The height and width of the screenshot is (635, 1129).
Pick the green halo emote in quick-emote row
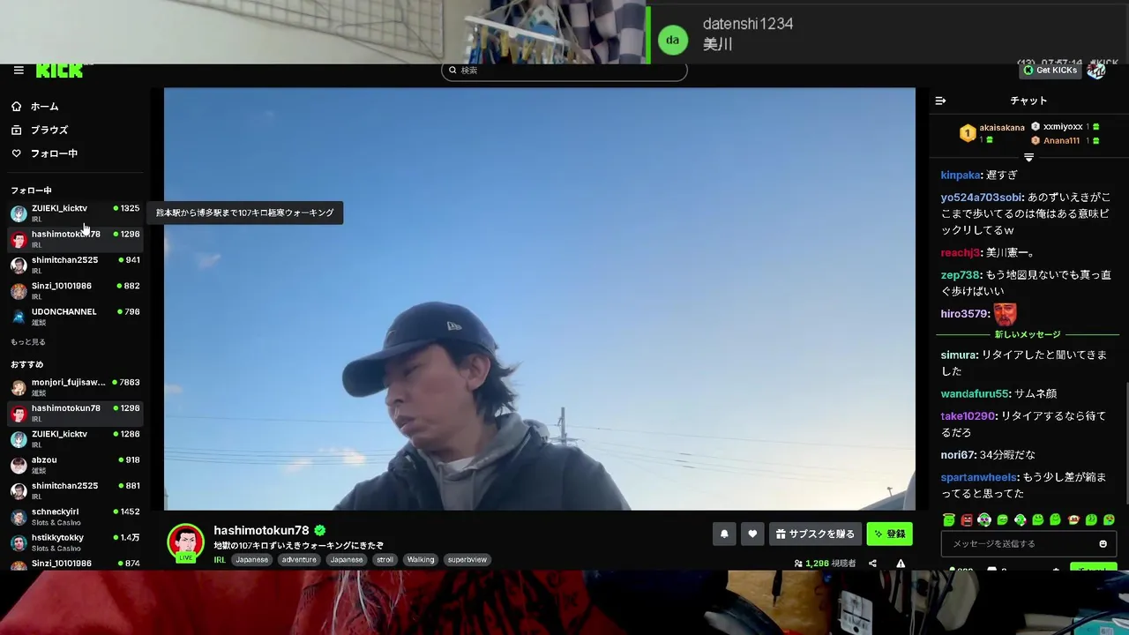[x=949, y=520]
